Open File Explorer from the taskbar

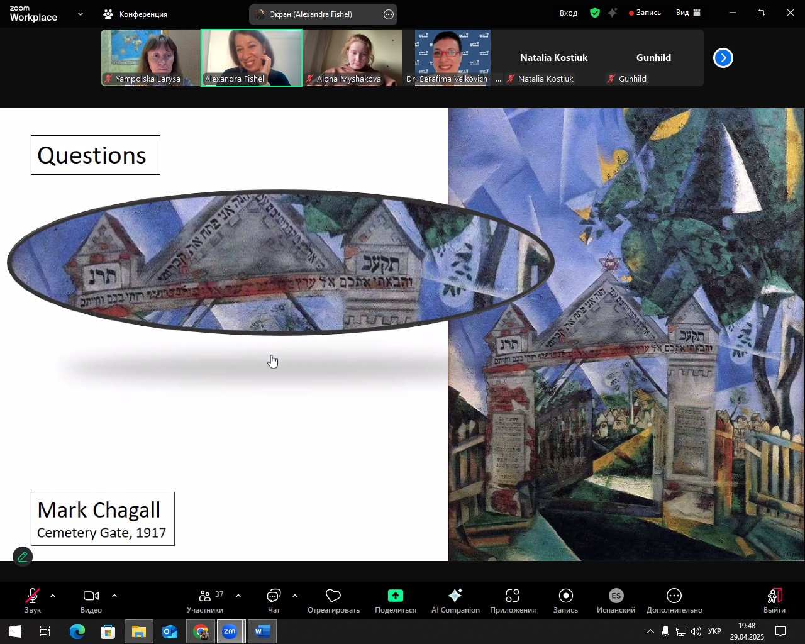tap(139, 631)
